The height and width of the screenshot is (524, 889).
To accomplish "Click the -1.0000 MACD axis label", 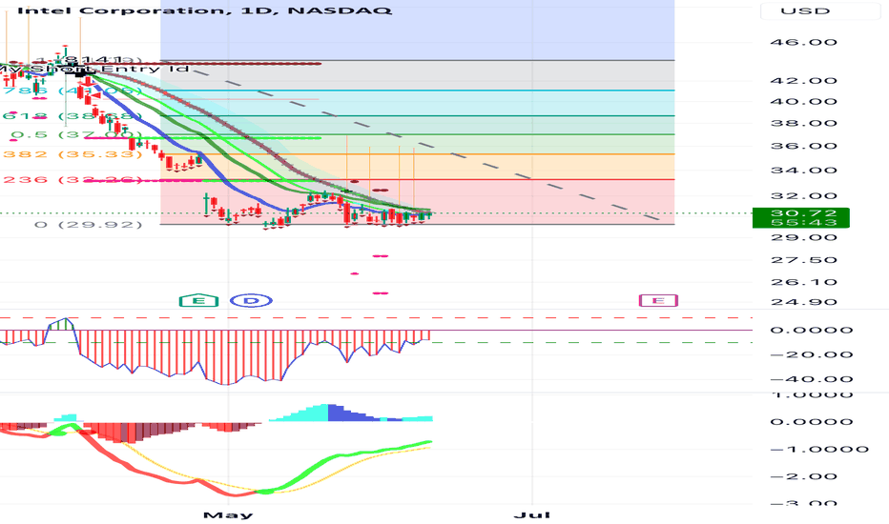I will point(819,450).
